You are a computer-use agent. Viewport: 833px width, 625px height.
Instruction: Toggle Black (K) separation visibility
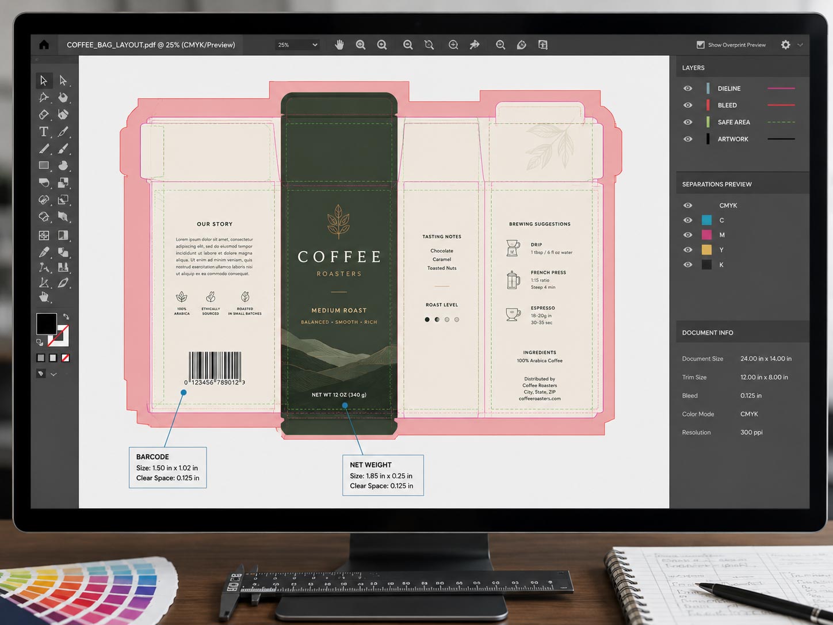click(x=687, y=265)
